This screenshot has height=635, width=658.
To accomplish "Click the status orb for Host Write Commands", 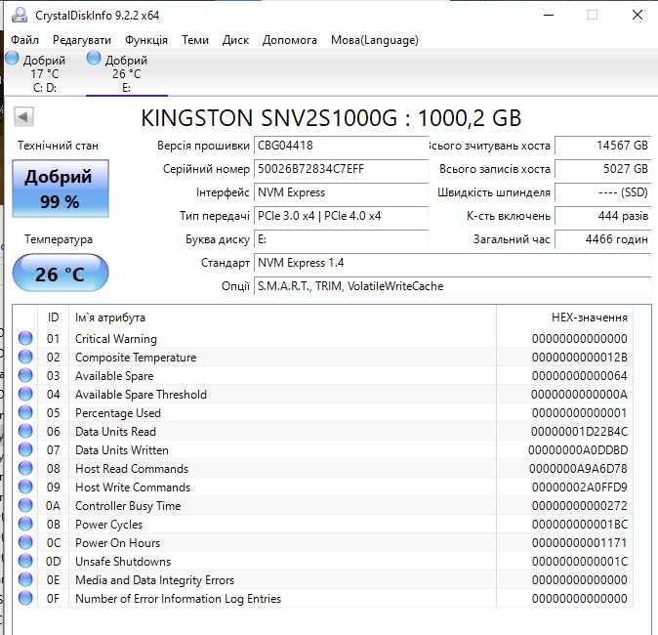I will coord(25,487).
